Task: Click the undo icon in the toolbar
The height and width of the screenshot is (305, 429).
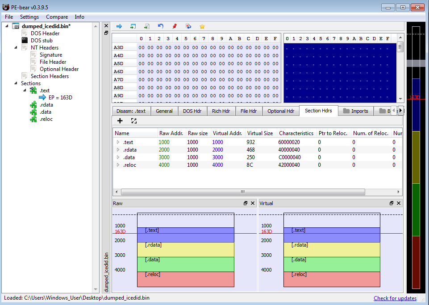Action: 161,26
